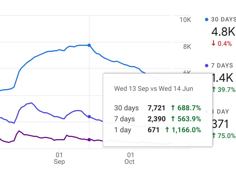Click the 01 Oct x-axis label
The height and width of the screenshot is (177, 236).
point(130,158)
